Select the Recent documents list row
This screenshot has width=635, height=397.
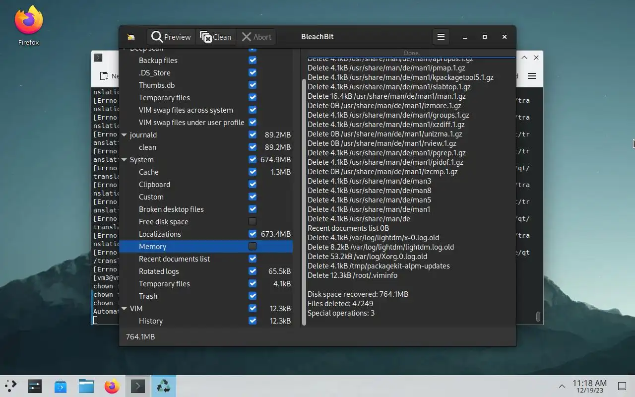click(x=206, y=259)
